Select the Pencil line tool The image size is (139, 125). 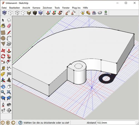coord(9,32)
